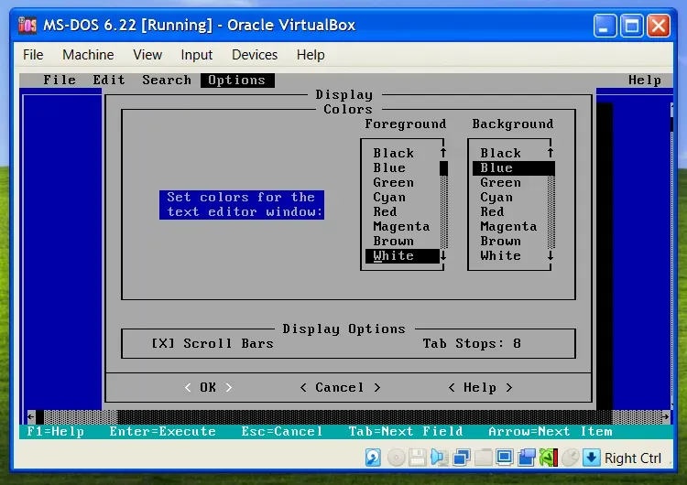Open the DOS editor File menu

[x=60, y=81]
